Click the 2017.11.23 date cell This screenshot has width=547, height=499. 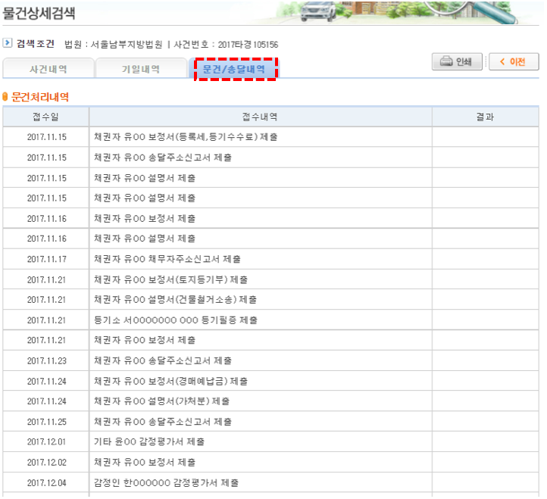click(46, 361)
